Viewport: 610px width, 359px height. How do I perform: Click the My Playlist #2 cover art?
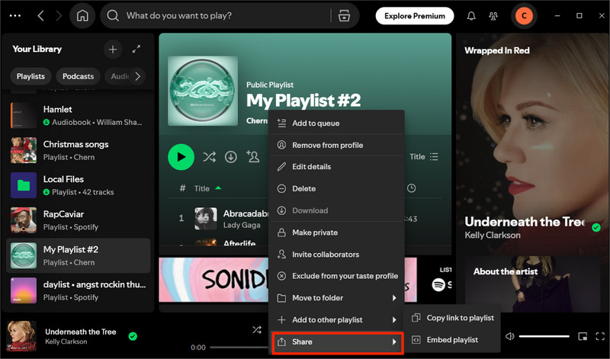point(203,91)
